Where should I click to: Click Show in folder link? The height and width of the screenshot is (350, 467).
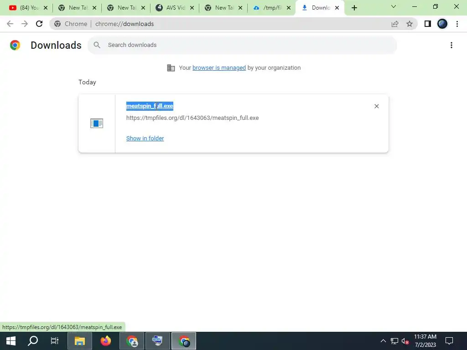[x=145, y=139]
